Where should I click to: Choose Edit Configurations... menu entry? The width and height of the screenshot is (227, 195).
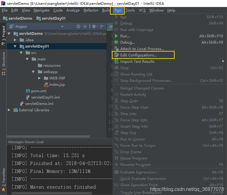pos(169,55)
